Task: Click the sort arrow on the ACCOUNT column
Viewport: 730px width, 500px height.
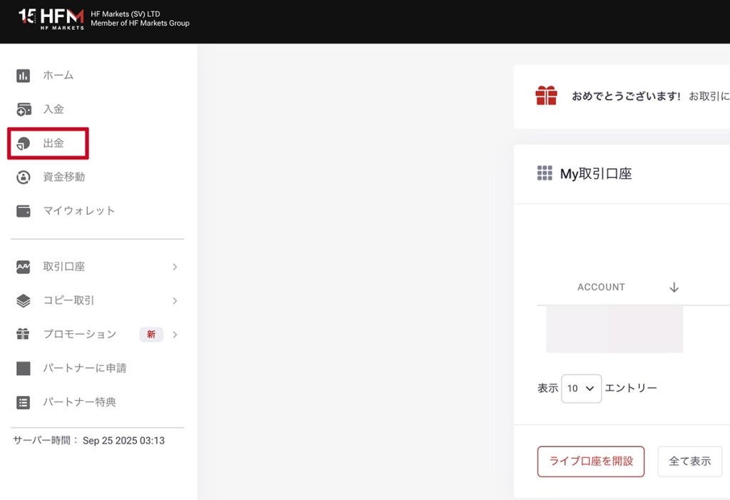Action: coord(673,287)
